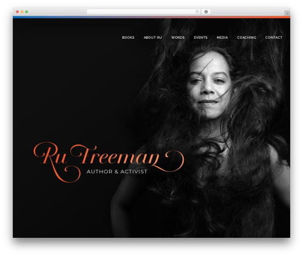
Task: Focus the browser address bar
Action: 144,12
